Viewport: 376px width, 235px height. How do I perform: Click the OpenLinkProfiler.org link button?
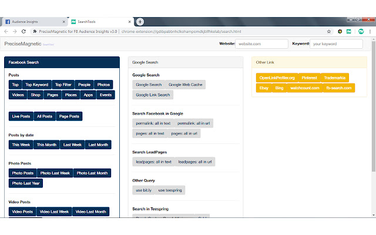coord(277,78)
